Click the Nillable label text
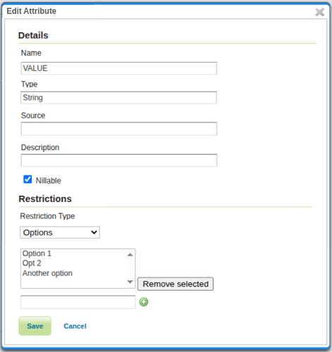 (x=48, y=180)
